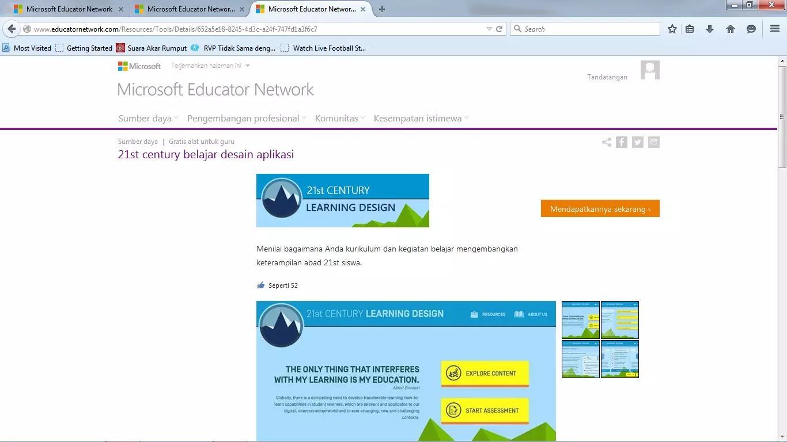Click the Gratis alat untuk guru breadcrumb
Viewport: 787px width, 442px height.
tap(202, 142)
